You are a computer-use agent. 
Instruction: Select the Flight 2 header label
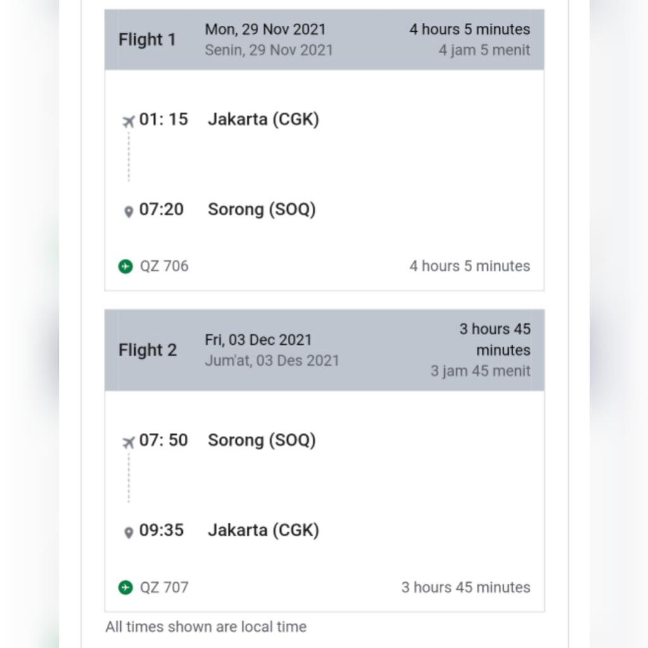point(147,350)
